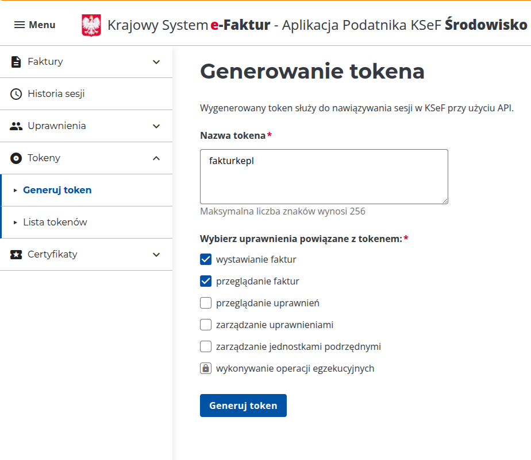Enable the zarządzanie uprawnieniami checkbox

click(x=206, y=325)
